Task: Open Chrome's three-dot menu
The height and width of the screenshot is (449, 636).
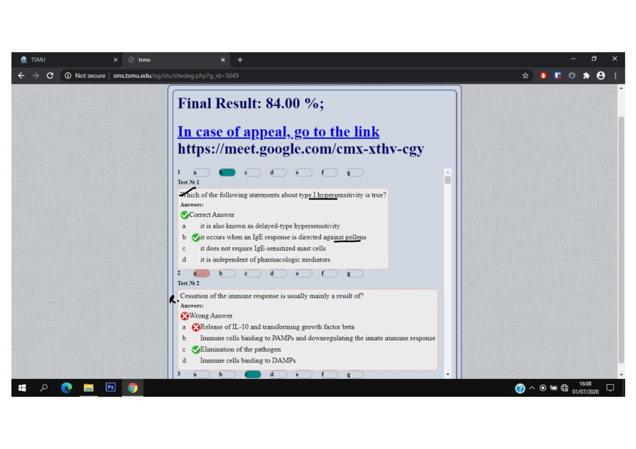Action: click(x=615, y=76)
